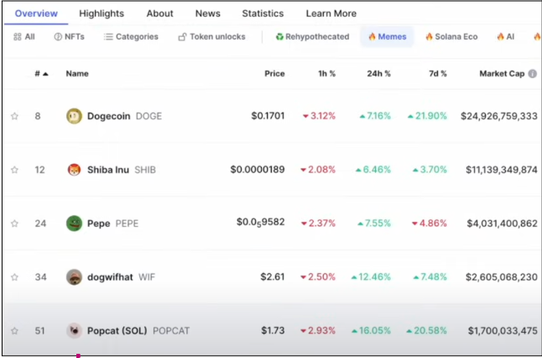The width and height of the screenshot is (542, 358).
Task: Click the Dogecoin coin logo
Action: 74,116
